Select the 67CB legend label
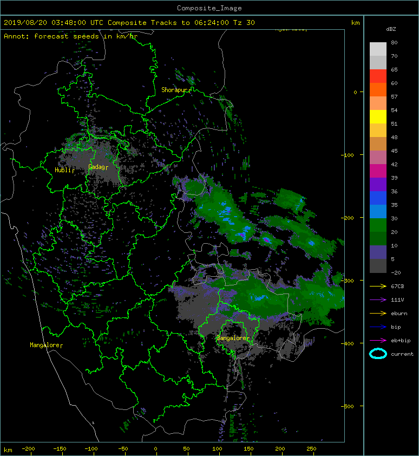This screenshot has width=419, height=456. coord(397,286)
